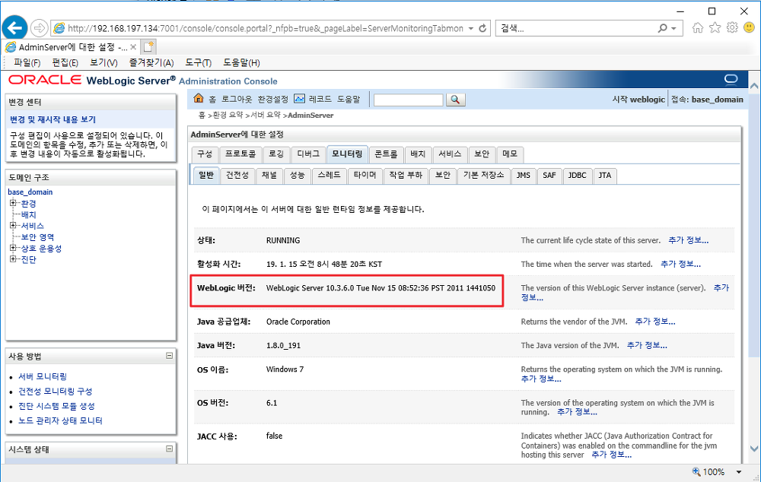
Task: Open the 100% zoom level dropdown
Action: [x=739, y=472]
